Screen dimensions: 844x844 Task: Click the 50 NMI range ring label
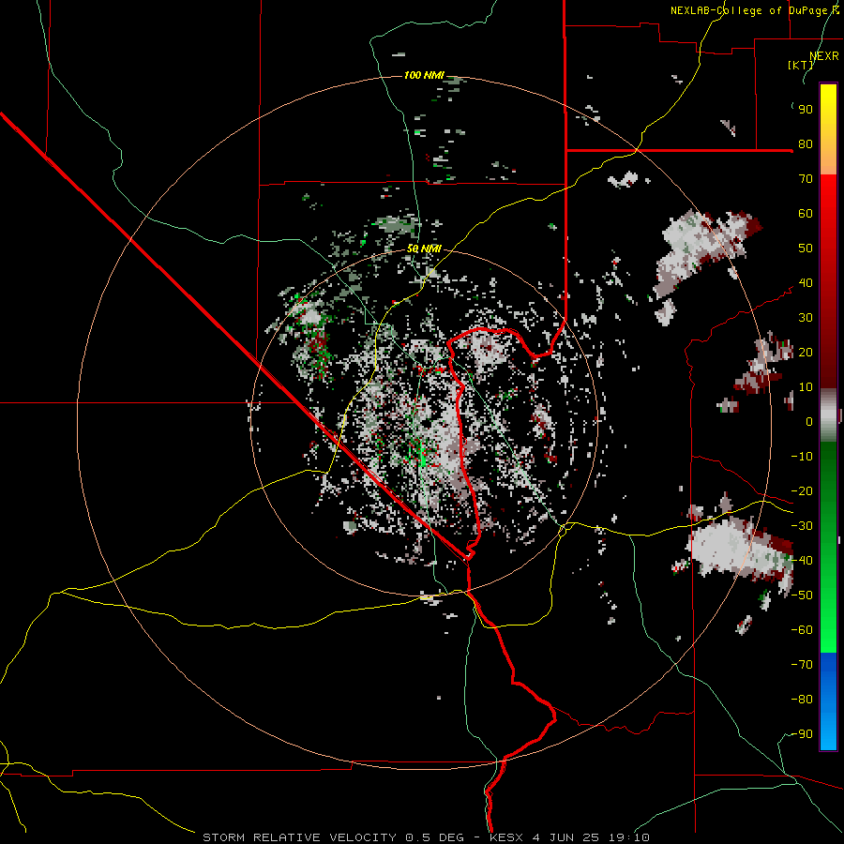pos(424,249)
